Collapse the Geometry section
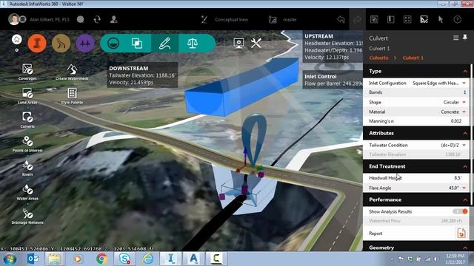Viewport: 474px width, 266px height. 465,248
